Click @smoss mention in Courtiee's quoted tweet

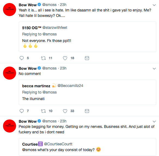pos(29,150)
